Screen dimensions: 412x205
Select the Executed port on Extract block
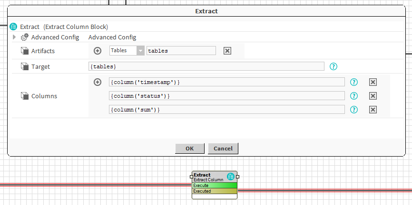click(214, 191)
